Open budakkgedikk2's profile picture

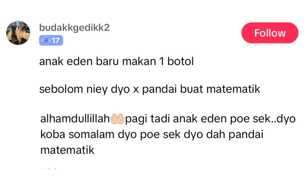[x=18, y=33]
